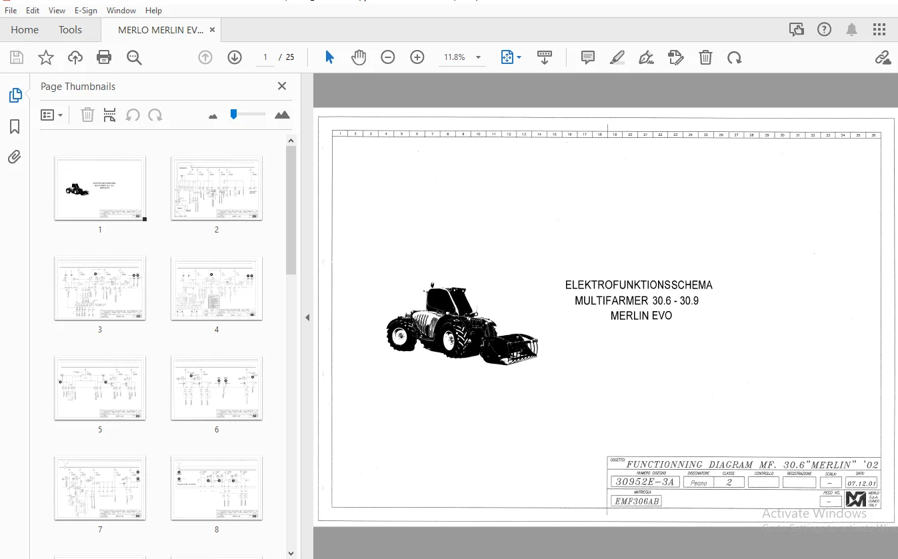The height and width of the screenshot is (559, 898).
Task: Click the thumbnails panel scroll down arrow
Action: tap(291, 553)
